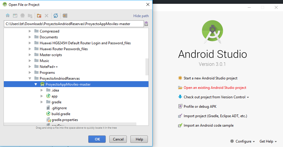
Task: Expand the Compressed folder node
Action: pyautogui.click(x=30, y=31)
